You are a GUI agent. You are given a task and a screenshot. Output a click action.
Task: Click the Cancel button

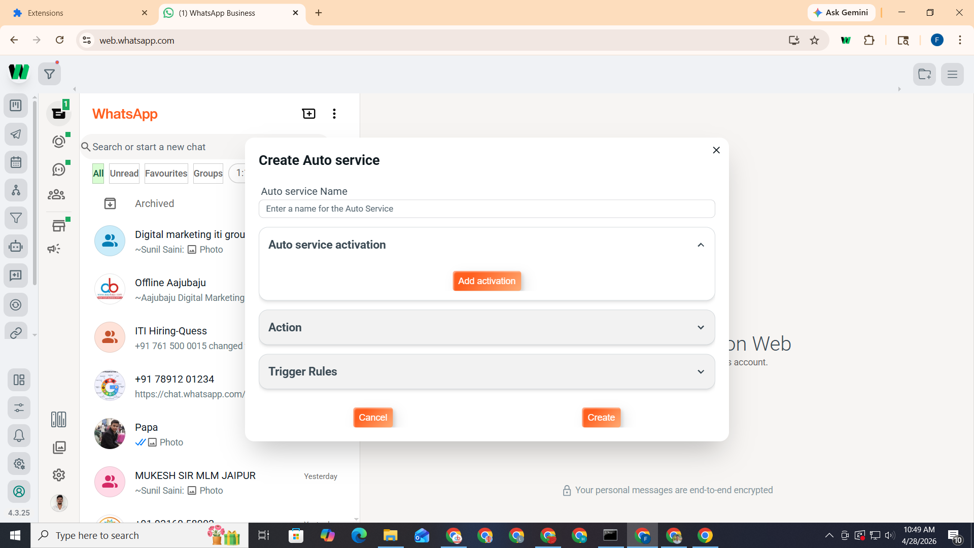click(373, 418)
